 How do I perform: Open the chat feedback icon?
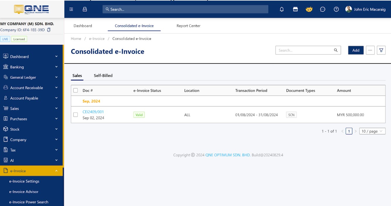tap(322, 9)
